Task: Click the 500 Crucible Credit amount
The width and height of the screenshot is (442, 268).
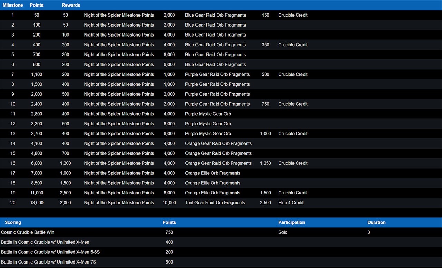Action: [266, 74]
